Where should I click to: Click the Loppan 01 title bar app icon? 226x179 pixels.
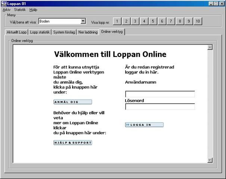pos(4,4)
